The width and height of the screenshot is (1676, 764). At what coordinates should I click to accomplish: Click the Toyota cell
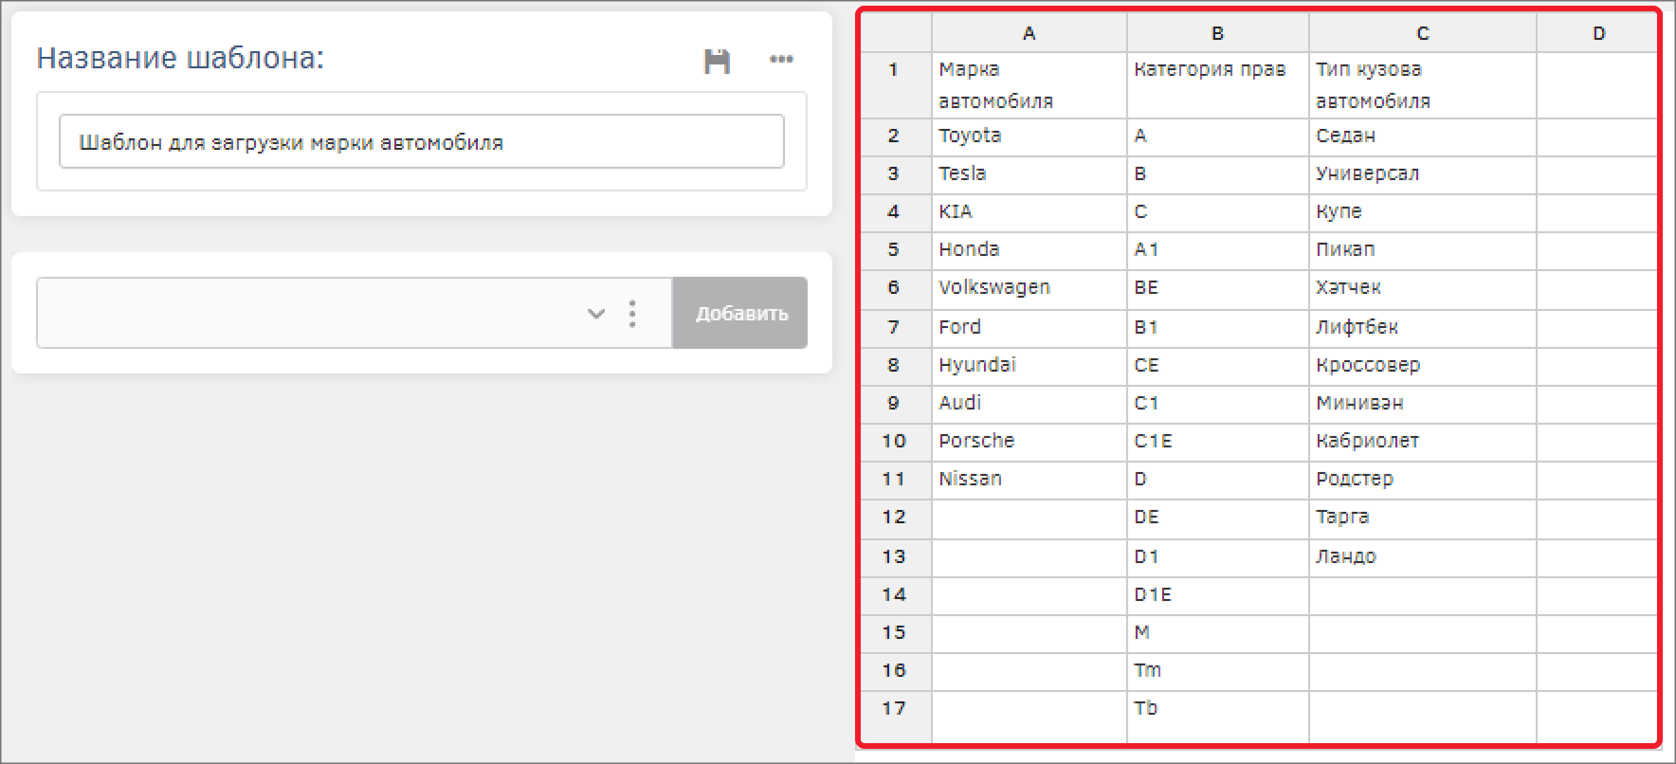point(1029,136)
